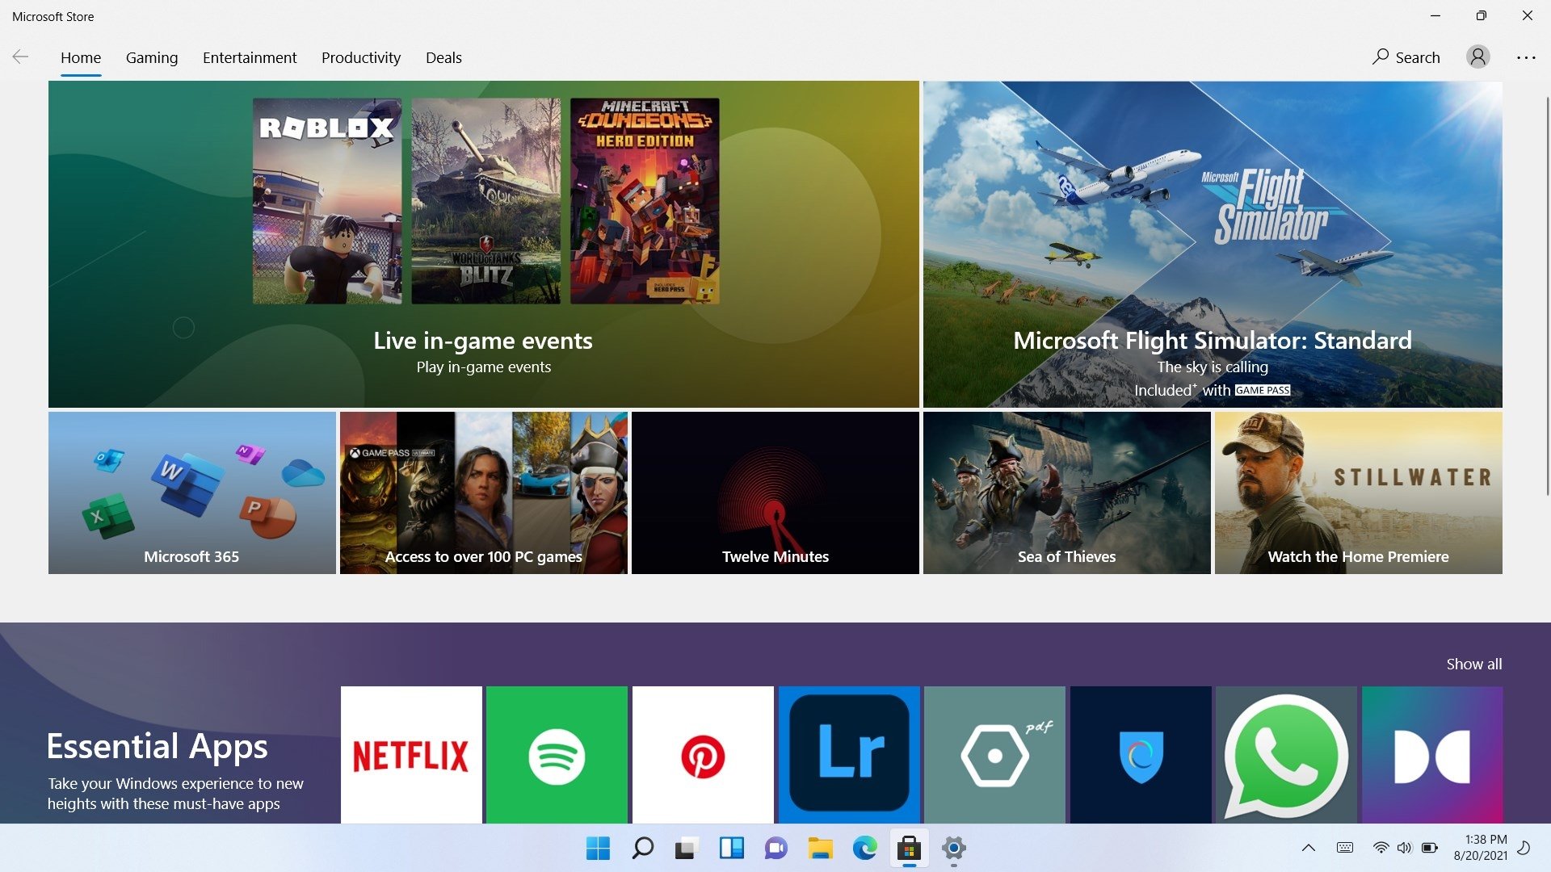Screen dimensions: 1551x872
Task: Open Watch the Home Premiere tile
Action: (1358, 493)
